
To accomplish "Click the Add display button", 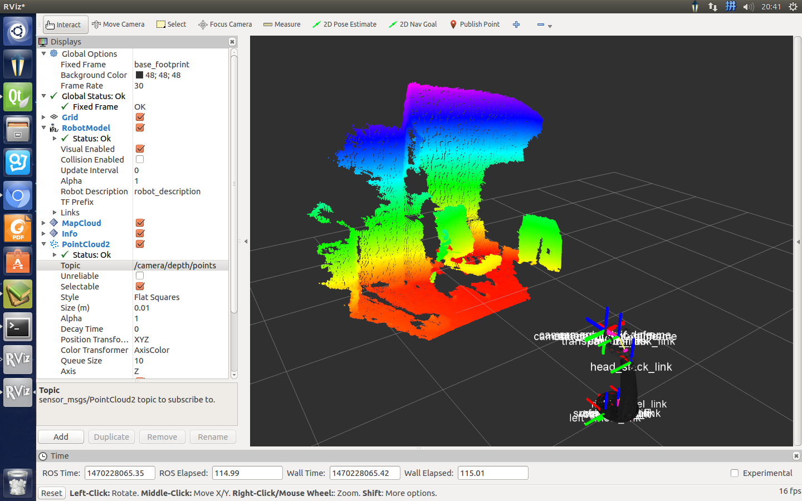I will (x=61, y=437).
